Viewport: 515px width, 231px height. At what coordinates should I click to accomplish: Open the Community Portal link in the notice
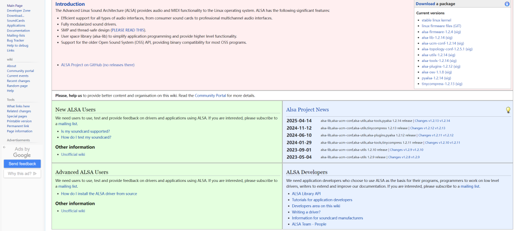click(210, 96)
